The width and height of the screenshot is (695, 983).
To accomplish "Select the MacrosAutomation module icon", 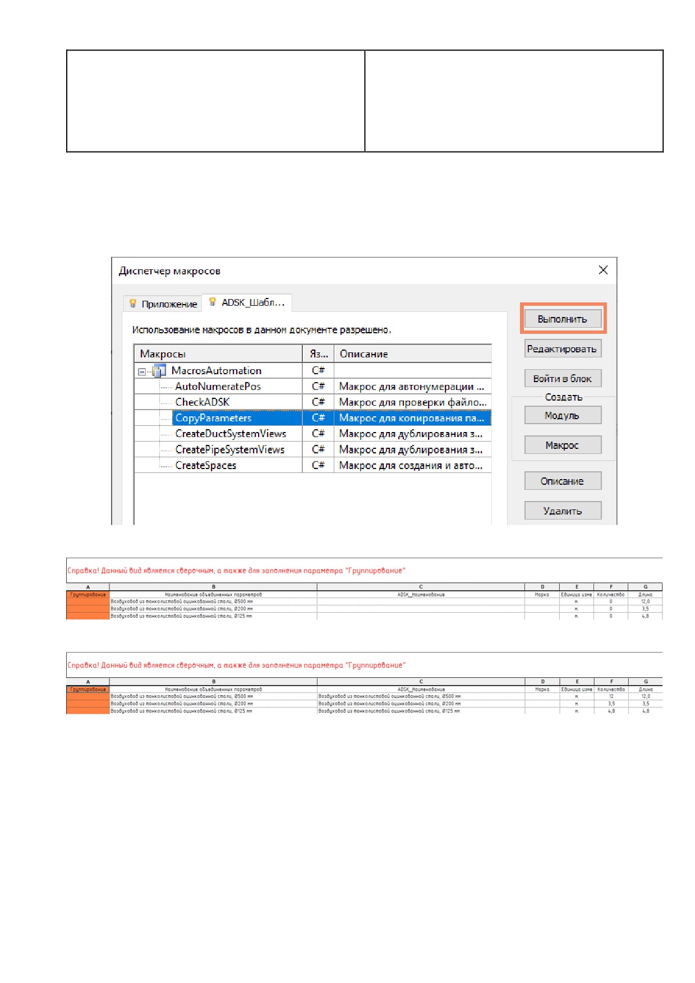I will coord(159,371).
